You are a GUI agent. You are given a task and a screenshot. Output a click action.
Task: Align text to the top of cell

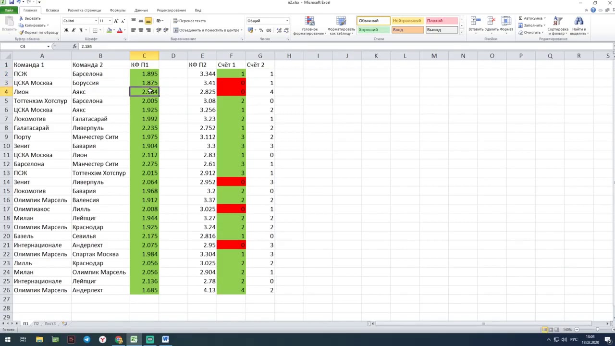point(134,21)
